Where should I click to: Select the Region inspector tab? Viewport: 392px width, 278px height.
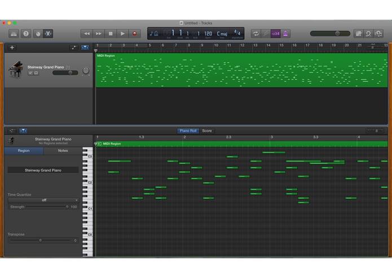coord(24,151)
